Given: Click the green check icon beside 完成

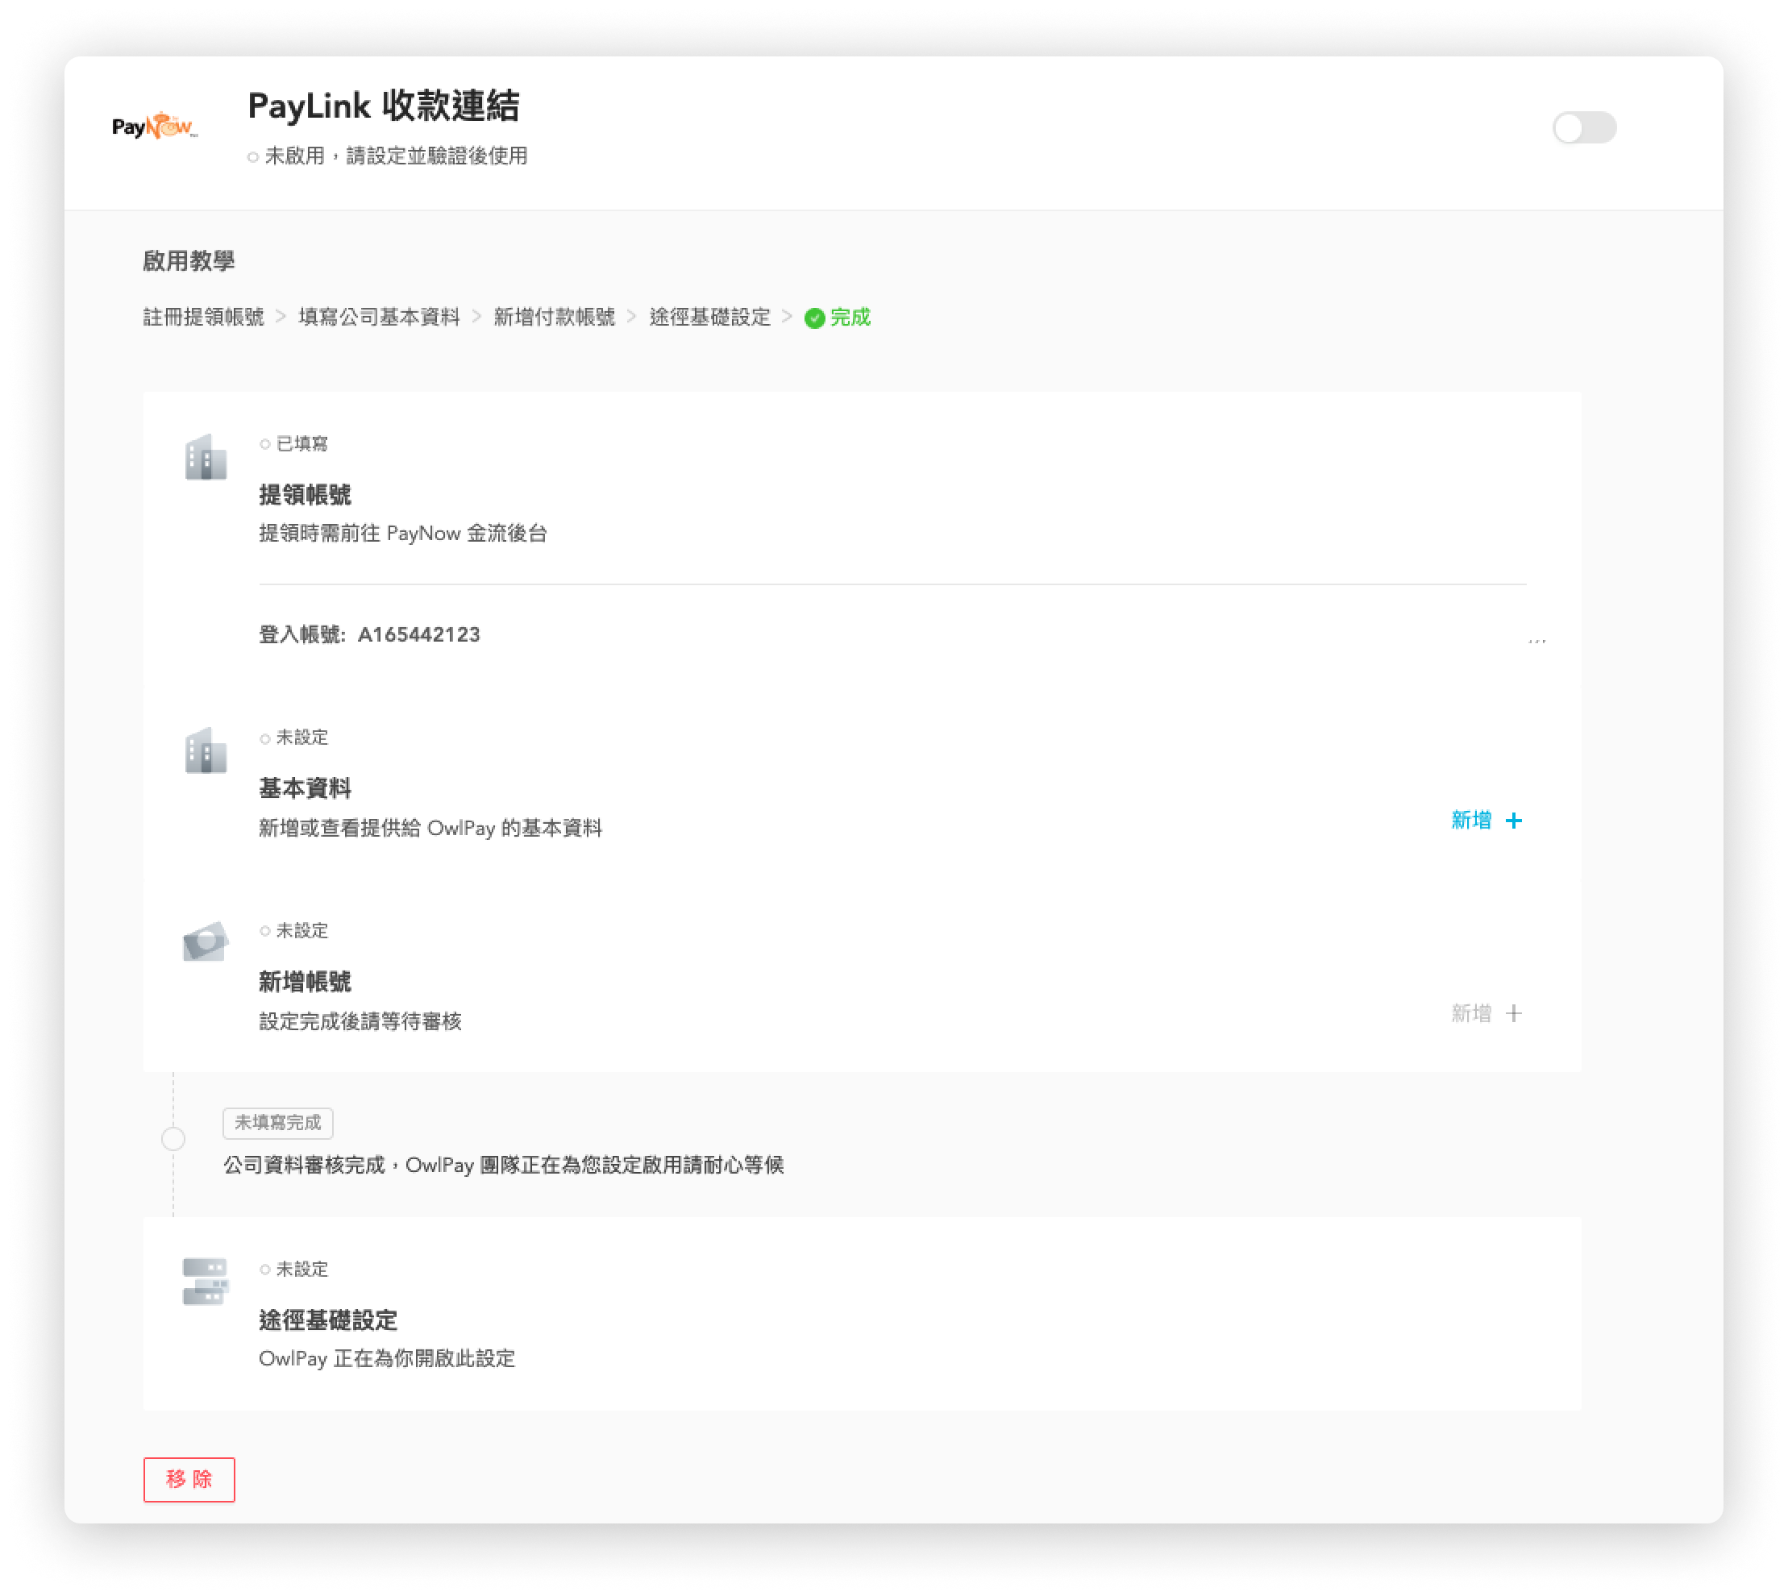Looking at the screenshot, I should (815, 318).
